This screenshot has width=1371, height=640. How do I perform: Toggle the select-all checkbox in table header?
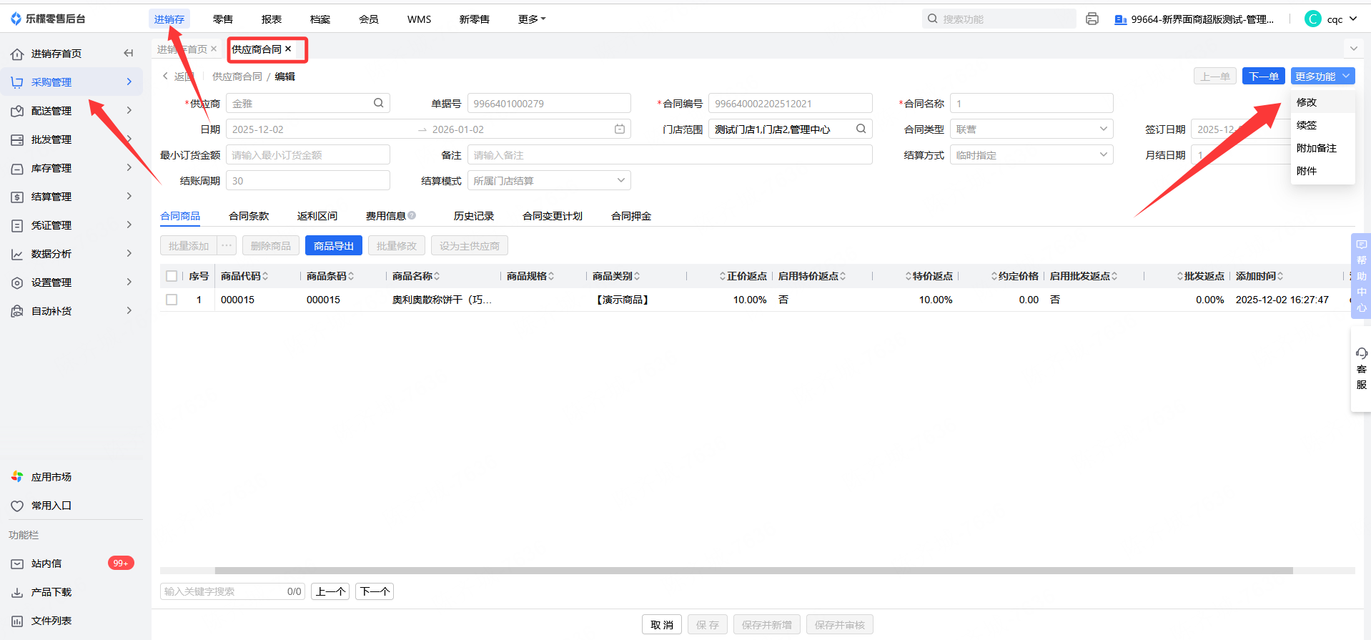[172, 276]
